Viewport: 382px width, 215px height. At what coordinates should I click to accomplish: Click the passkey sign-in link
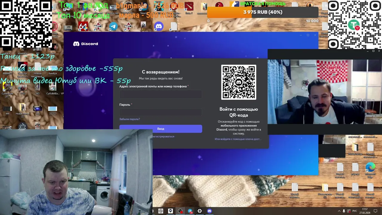coord(238,139)
